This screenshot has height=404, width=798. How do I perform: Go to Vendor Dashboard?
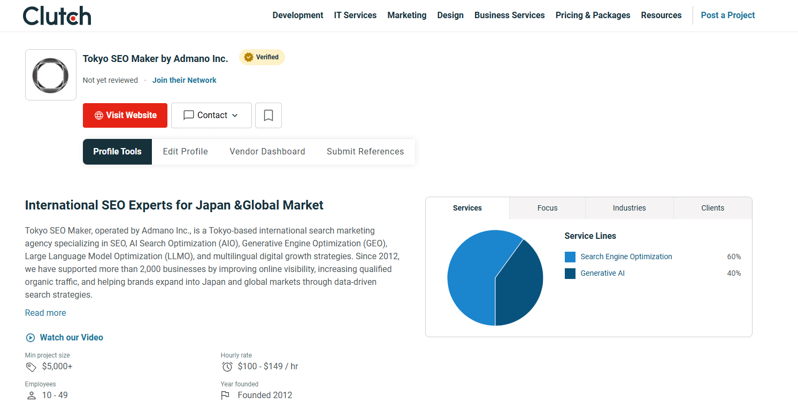click(267, 152)
